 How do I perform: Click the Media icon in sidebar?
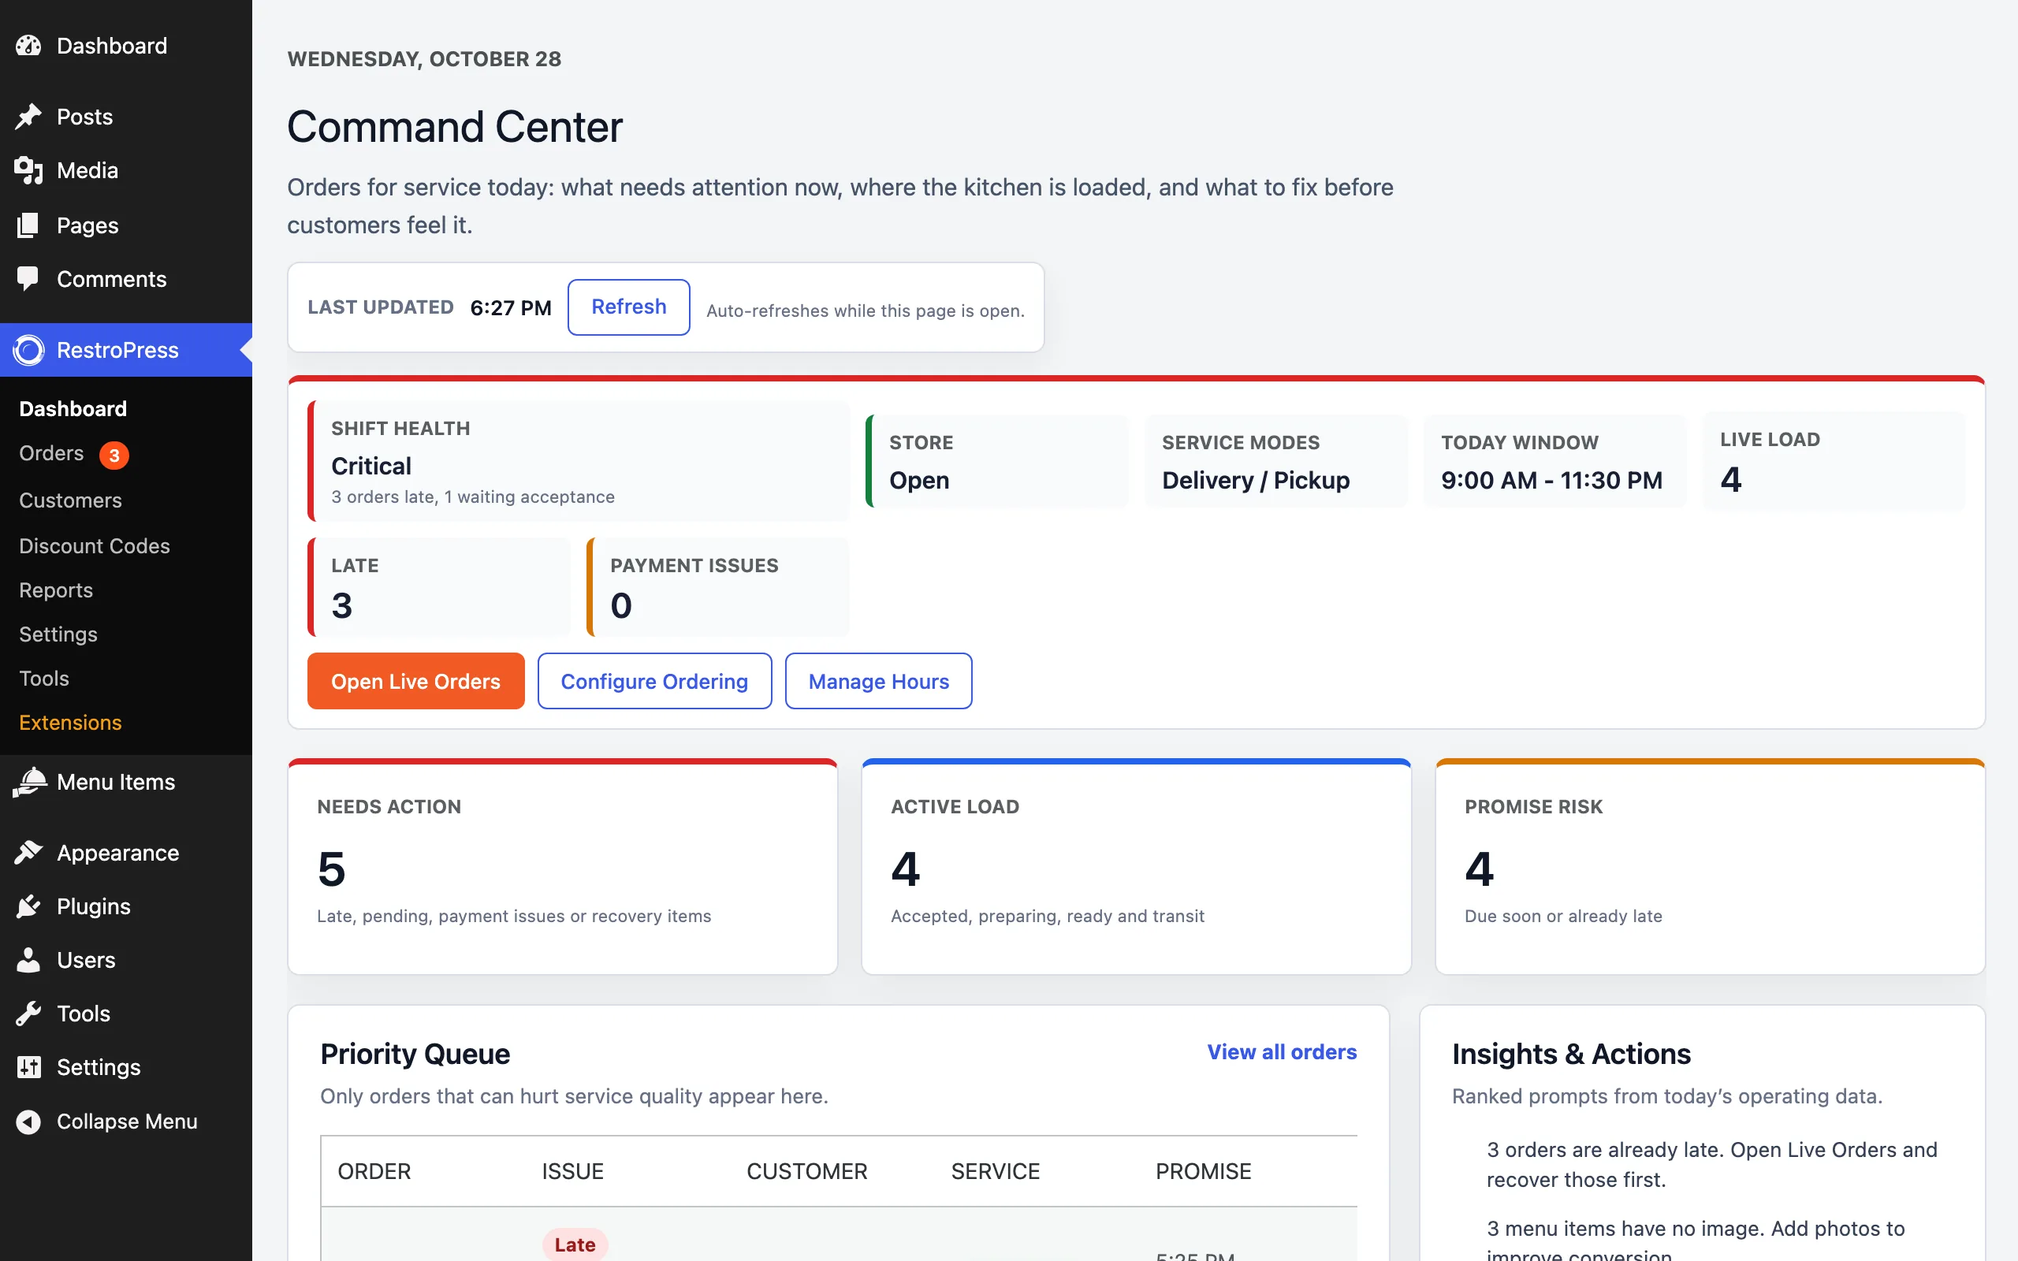pyautogui.click(x=28, y=170)
